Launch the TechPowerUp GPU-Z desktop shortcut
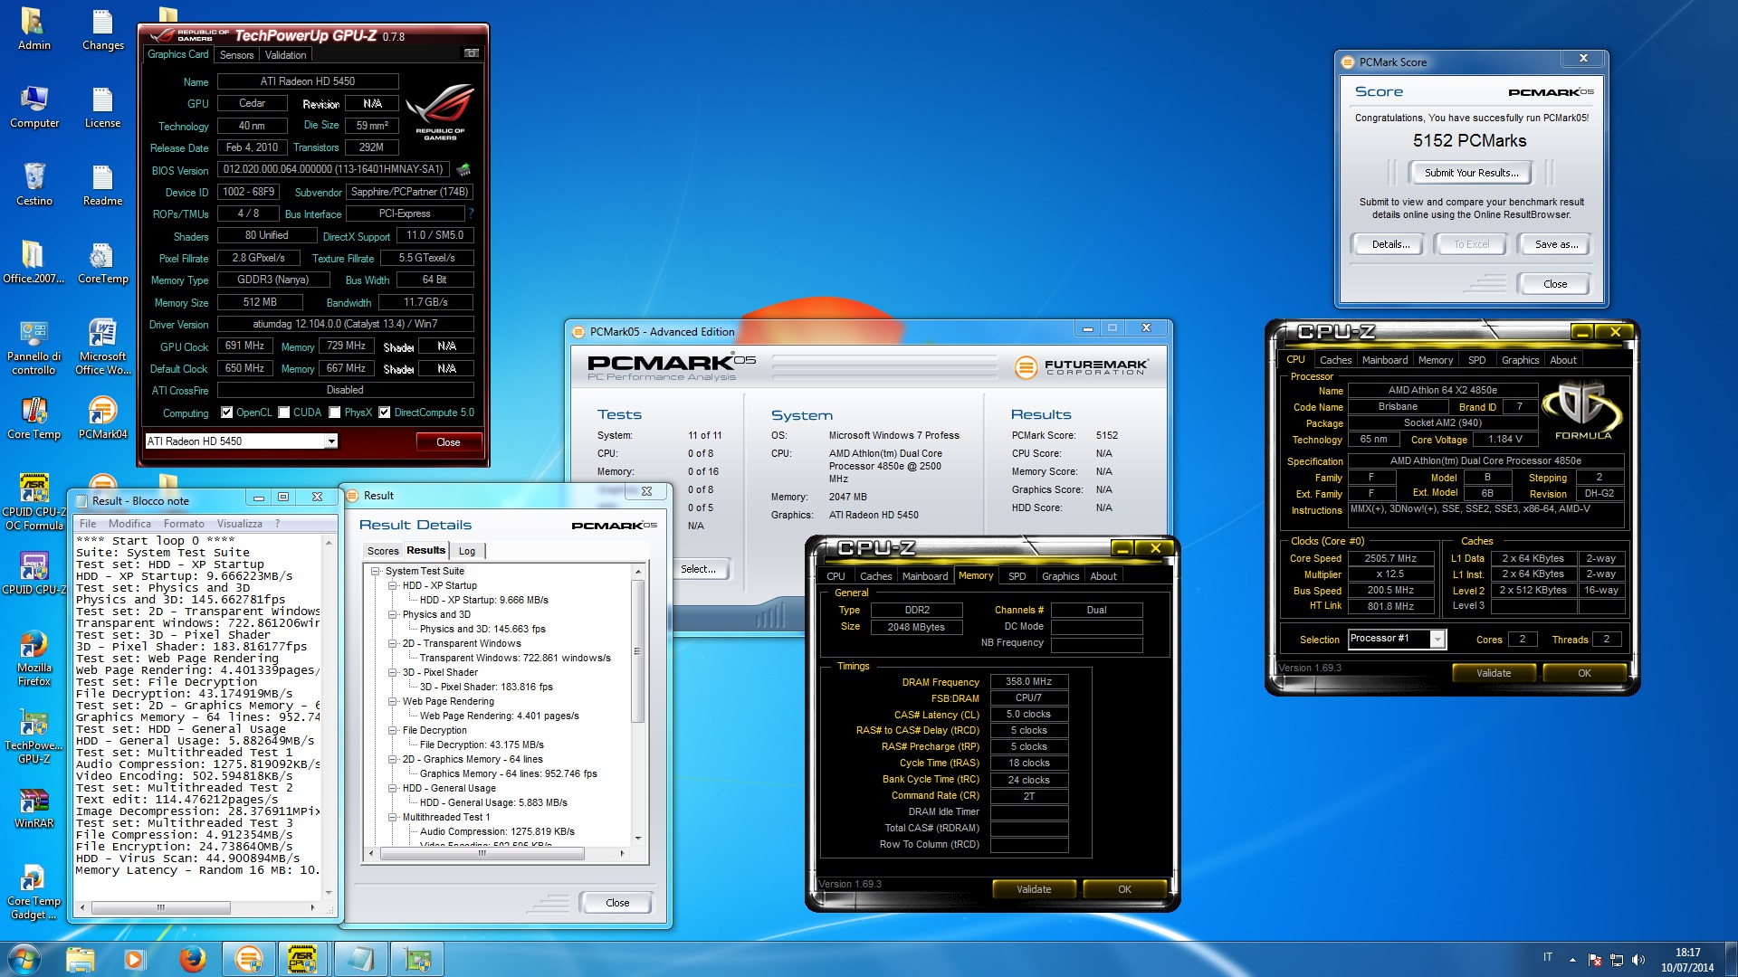 pyautogui.click(x=34, y=735)
